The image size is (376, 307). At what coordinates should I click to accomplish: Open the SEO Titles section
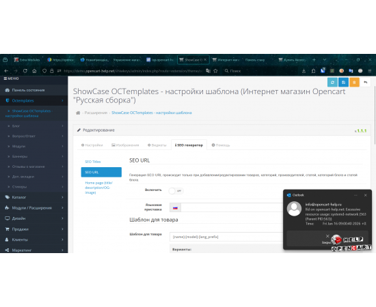coord(93,162)
